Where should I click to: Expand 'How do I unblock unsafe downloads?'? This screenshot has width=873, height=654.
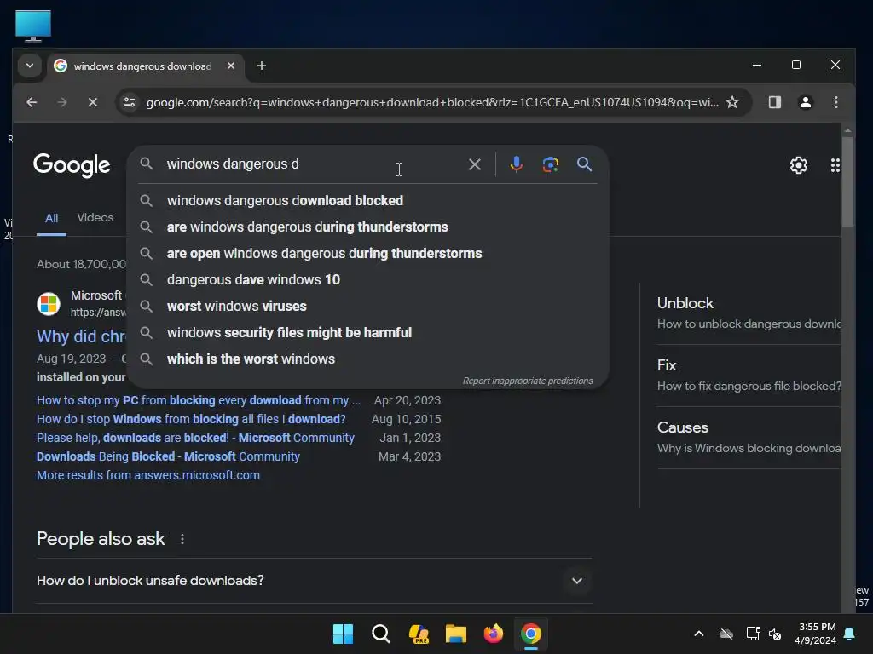point(315,581)
